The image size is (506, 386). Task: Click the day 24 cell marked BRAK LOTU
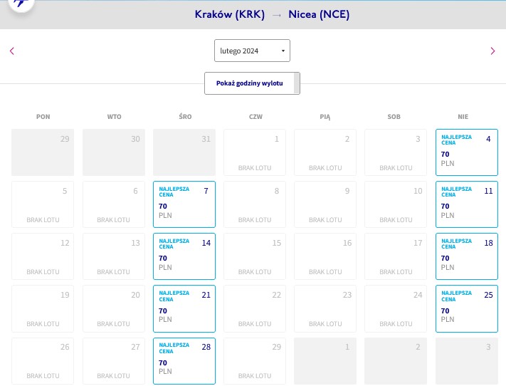pyautogui.click(x=396, y=309)
